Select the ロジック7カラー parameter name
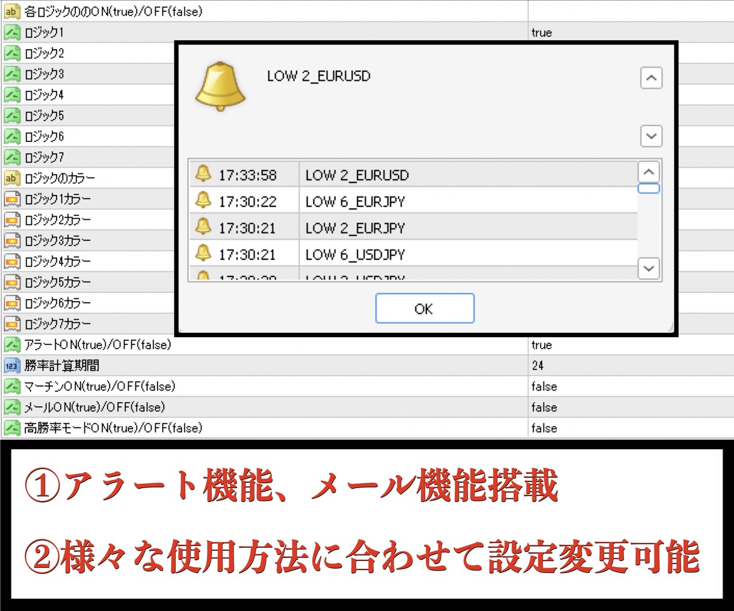 tap(58, 324)
